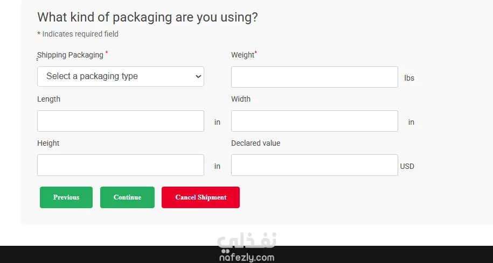Hit the red Cancel Shipment button
Image resolution: width=493 pixels, height=263 pixels.
click(200, 197)
